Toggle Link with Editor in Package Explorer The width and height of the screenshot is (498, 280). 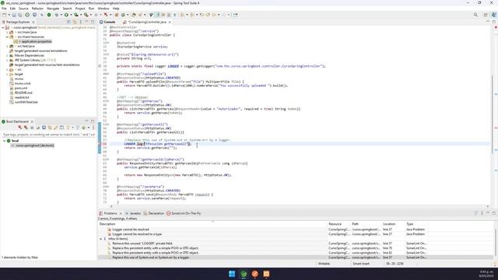[x=75, y=22]
